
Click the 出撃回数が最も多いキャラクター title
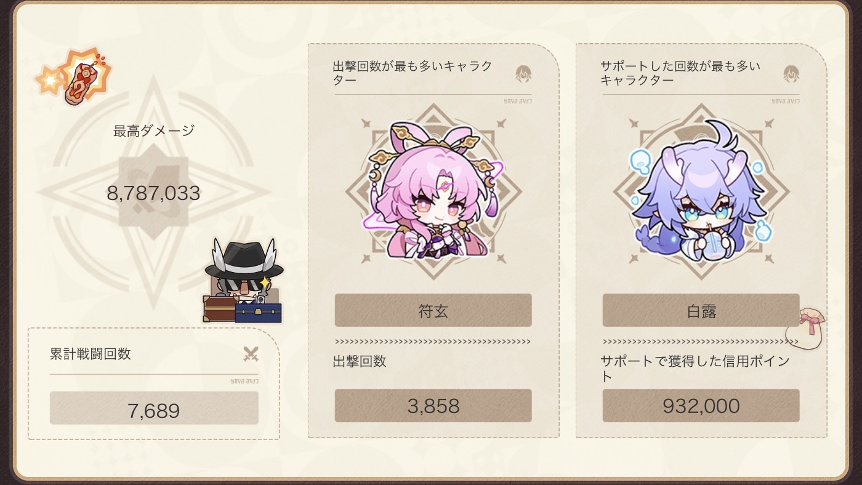(412, 73)
